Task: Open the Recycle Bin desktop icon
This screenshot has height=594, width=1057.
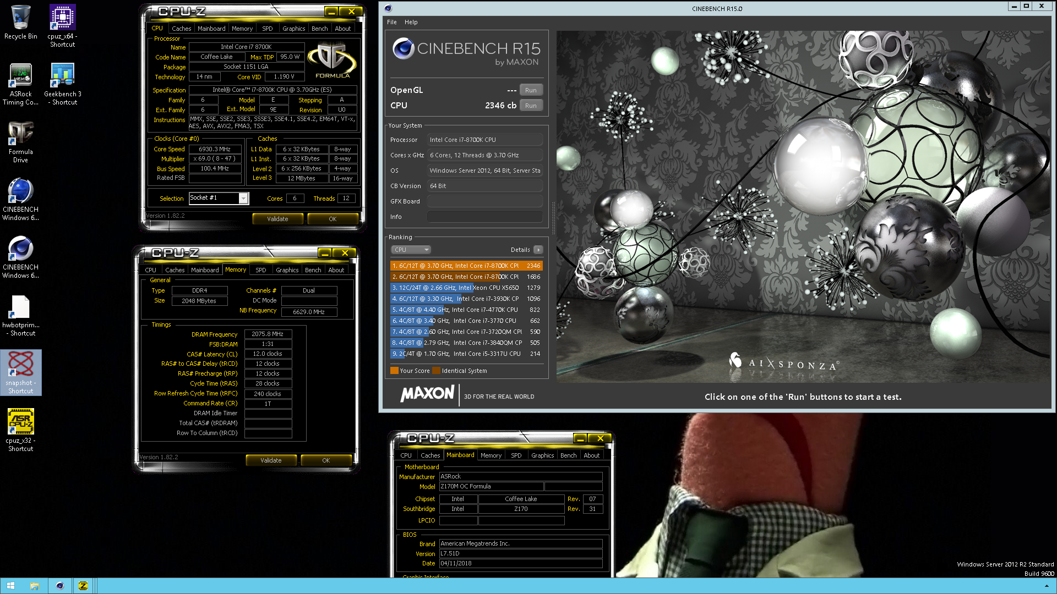Action: tap(20, 23)
